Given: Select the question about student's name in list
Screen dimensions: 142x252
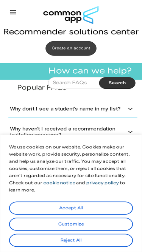Looking at the screenshot, I should [x=65, y=109].
